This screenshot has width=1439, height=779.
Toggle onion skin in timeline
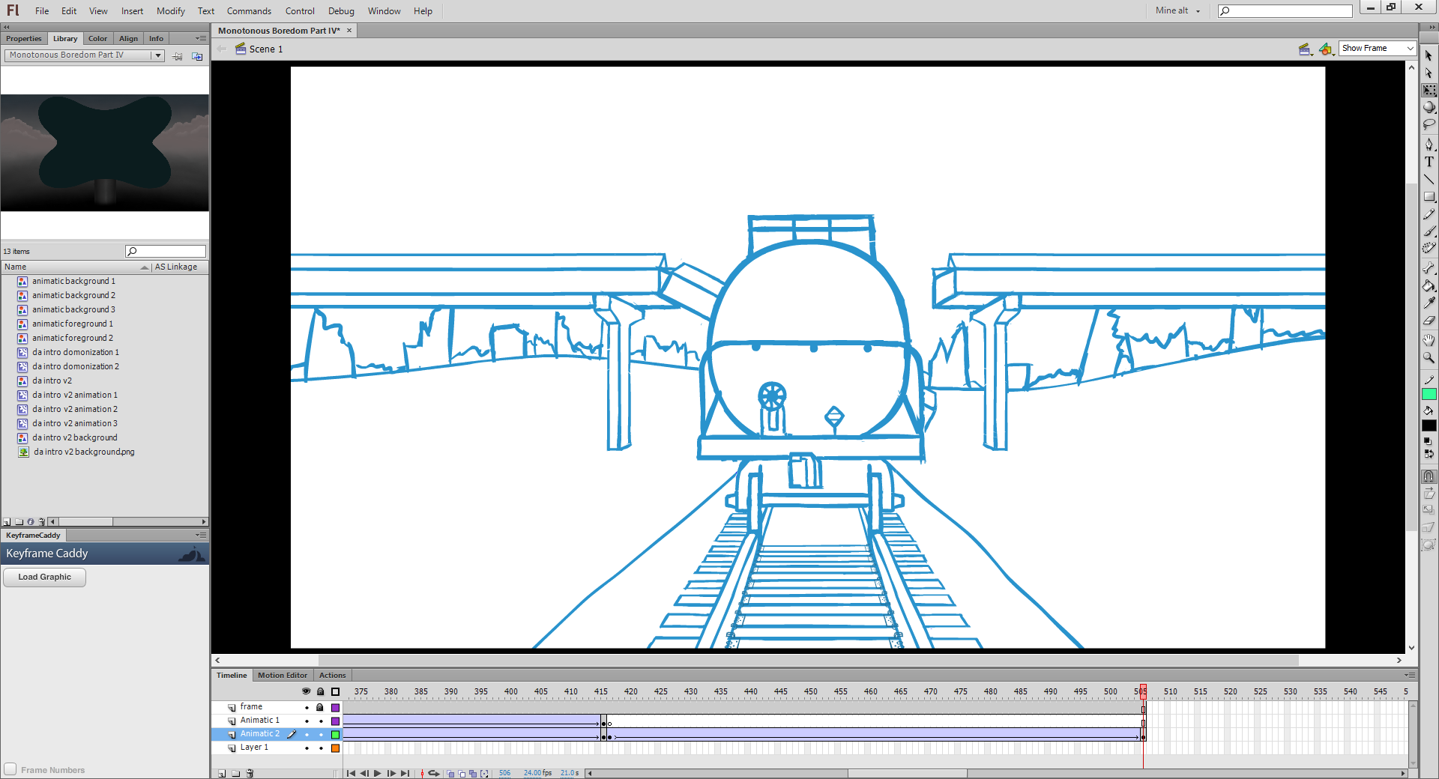tap(450, 774)
